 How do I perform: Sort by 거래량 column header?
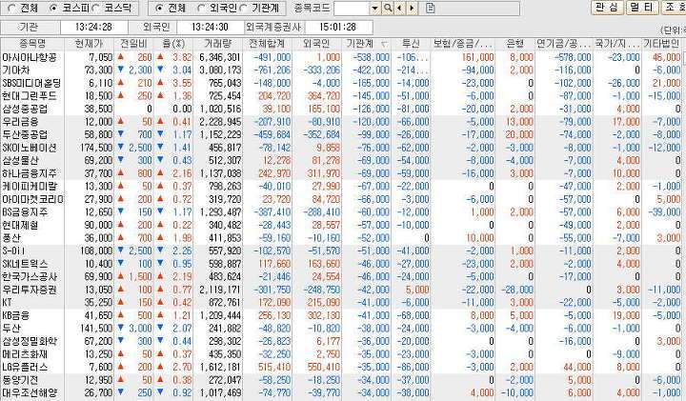click(x=217, y=44)
